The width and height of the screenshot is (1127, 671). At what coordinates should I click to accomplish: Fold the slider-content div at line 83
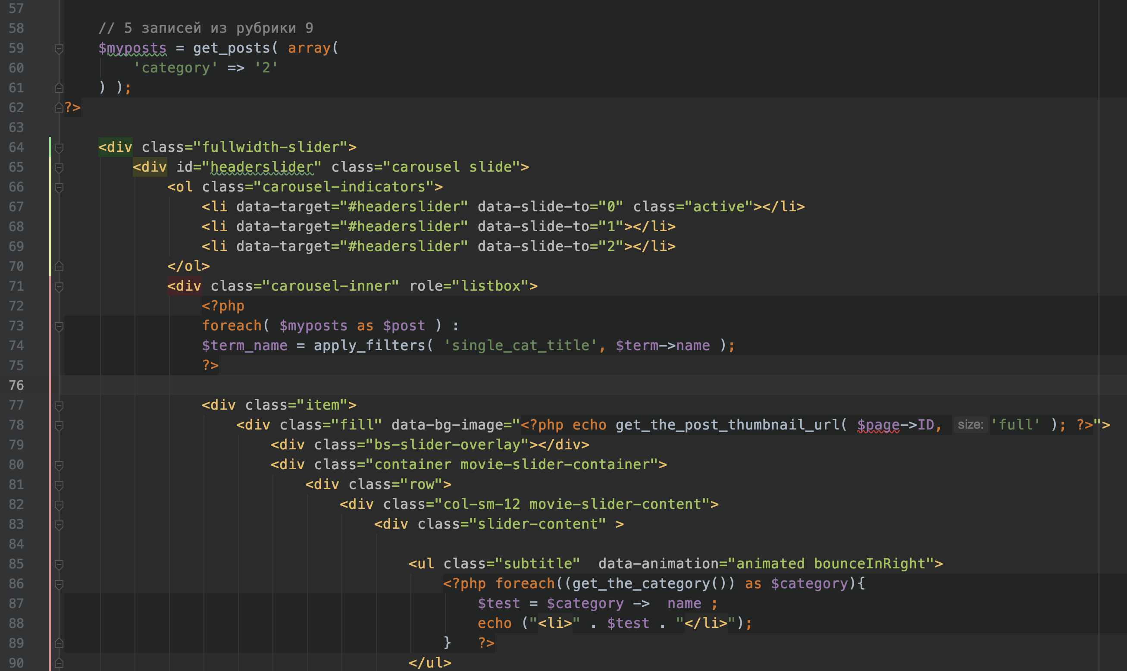pyautogui.click(x=59, y=524)
